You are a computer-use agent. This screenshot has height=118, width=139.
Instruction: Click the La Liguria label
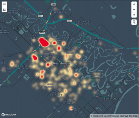pos(92,90)
